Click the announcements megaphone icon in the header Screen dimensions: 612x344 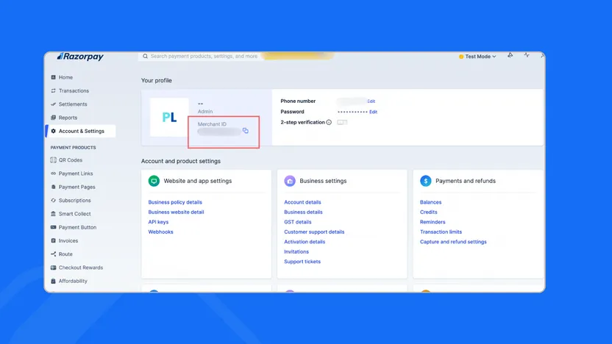point(510,56)
